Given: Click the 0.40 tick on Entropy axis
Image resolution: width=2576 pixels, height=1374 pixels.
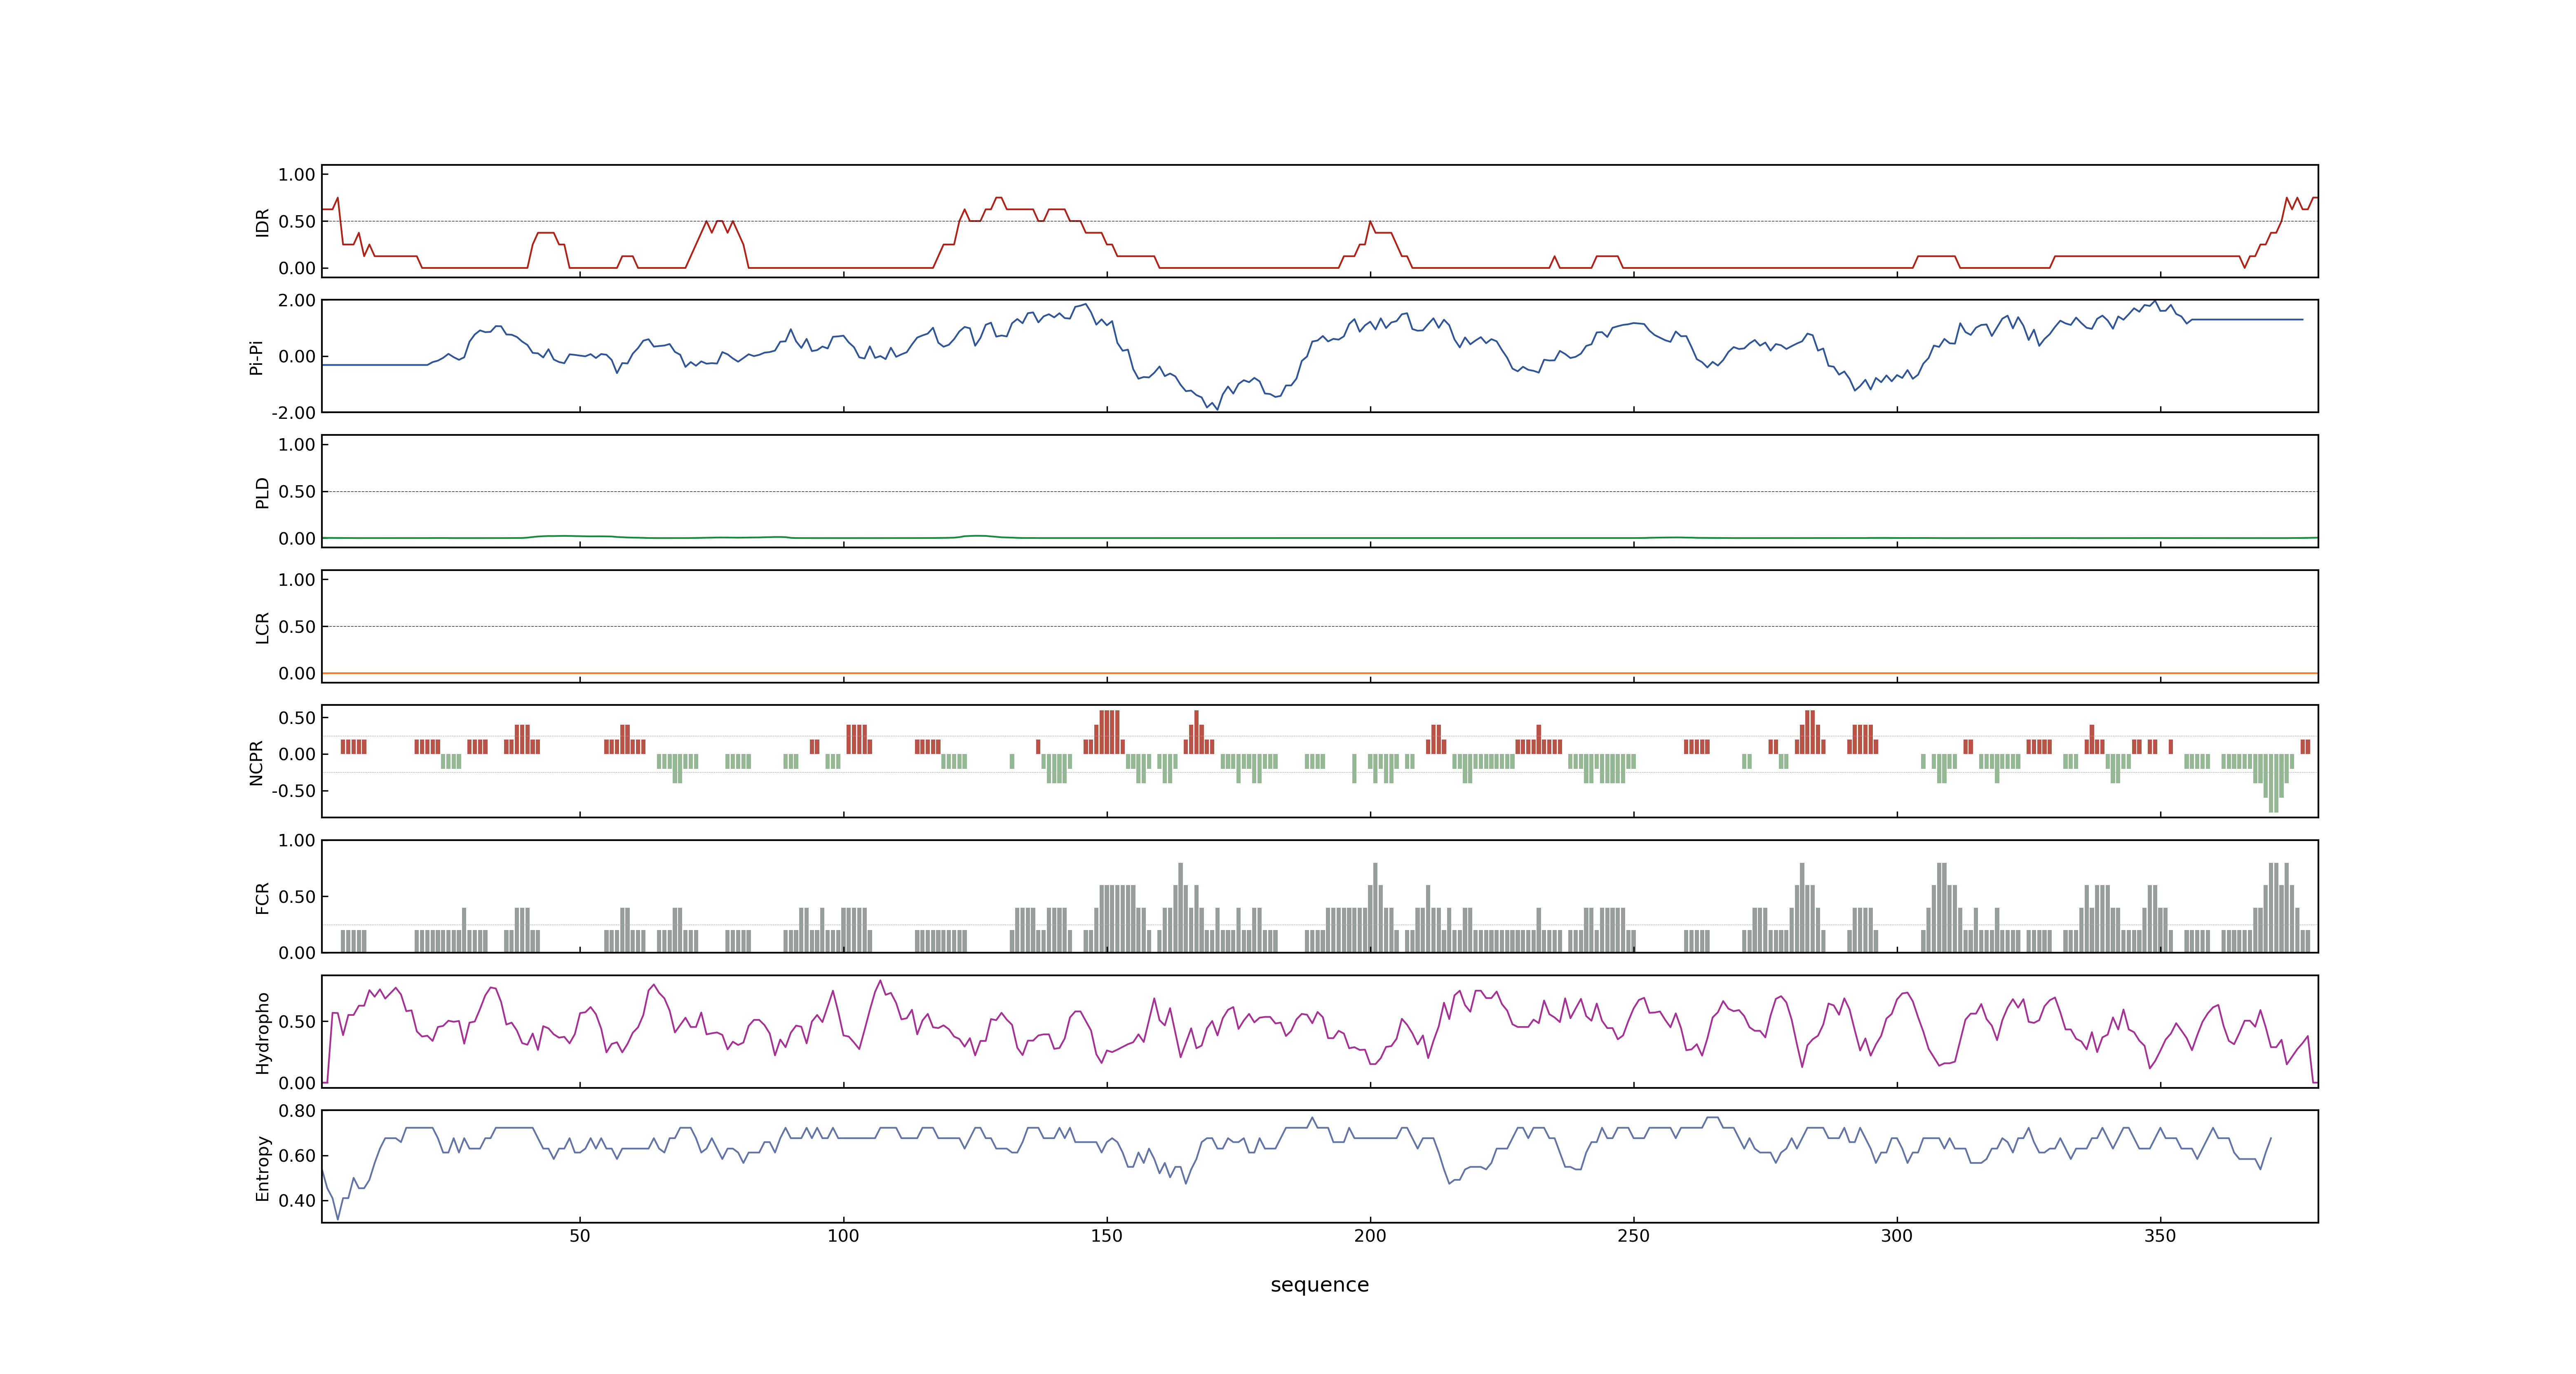Looking at the screenshot, I should coord(297,1201).
